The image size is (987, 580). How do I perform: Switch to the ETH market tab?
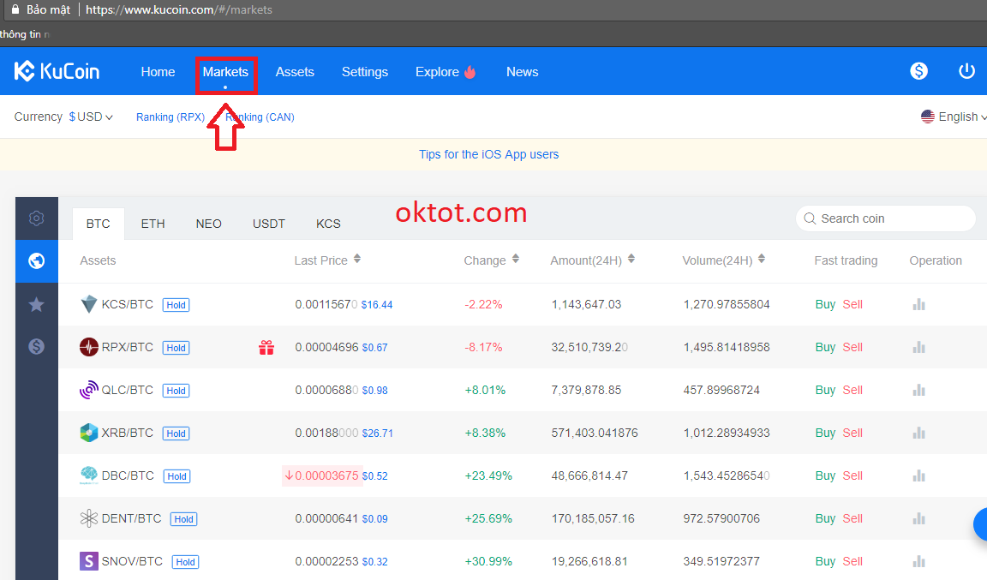coord(153,224)
